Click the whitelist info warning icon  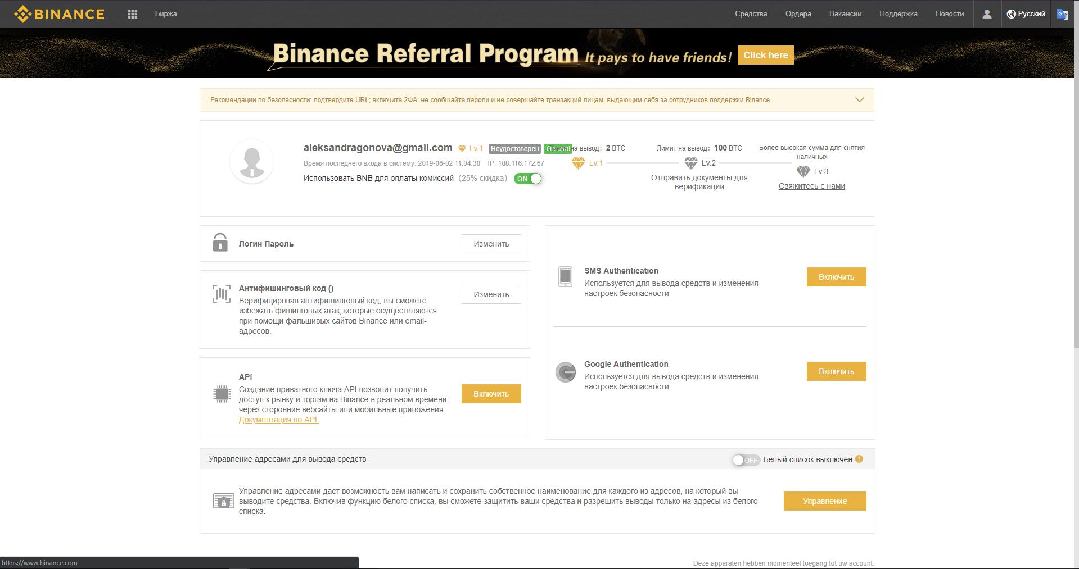coord(859,459)
